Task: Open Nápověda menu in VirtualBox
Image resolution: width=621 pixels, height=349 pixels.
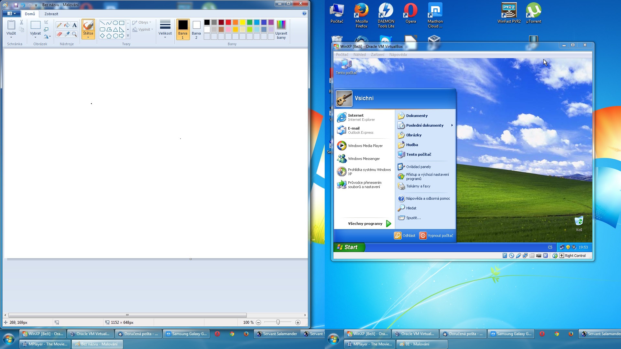Action: (x=398, y=55)
